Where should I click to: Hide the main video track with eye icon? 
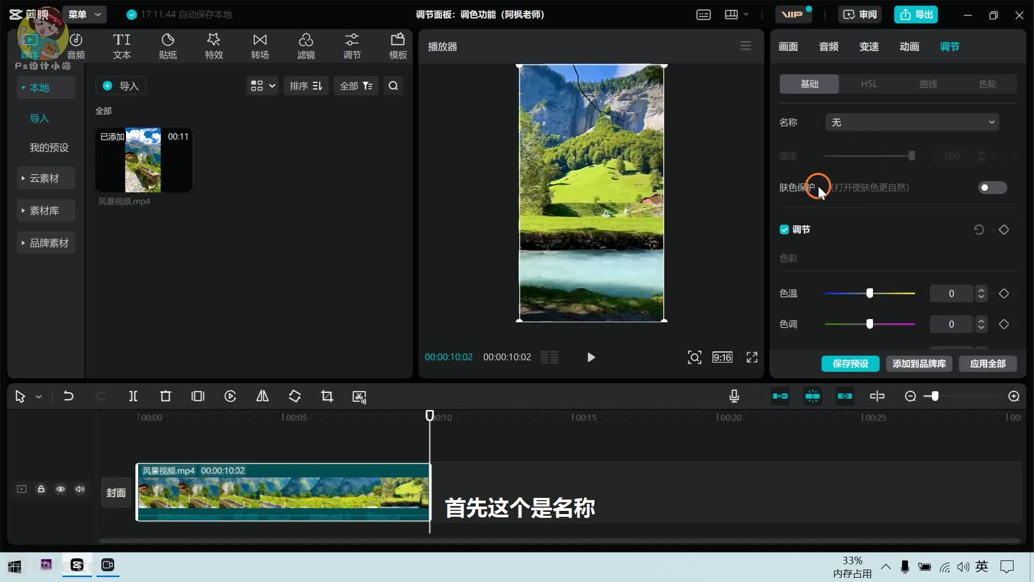coord(60,489)
